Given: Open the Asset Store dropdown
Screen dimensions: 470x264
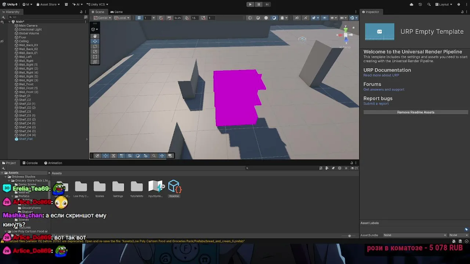Looking at the screenshot, I should [48, 4].
